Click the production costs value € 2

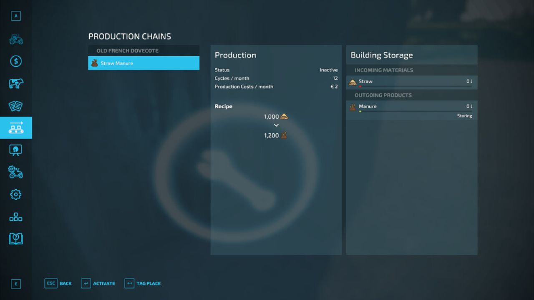[334, 87]
